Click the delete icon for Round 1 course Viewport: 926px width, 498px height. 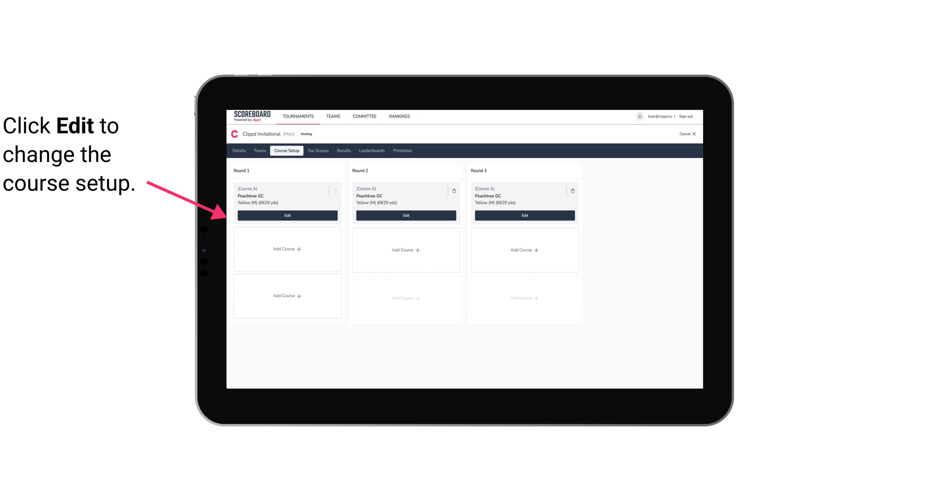(335, 191)
